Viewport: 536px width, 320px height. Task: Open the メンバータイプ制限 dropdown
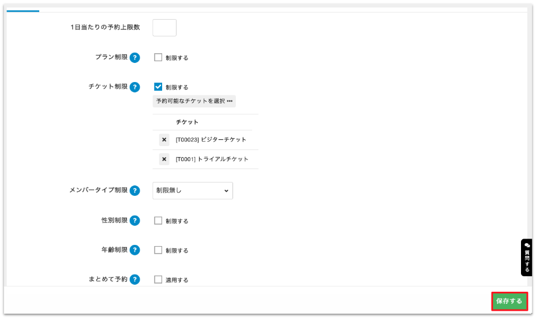(193, 191)
